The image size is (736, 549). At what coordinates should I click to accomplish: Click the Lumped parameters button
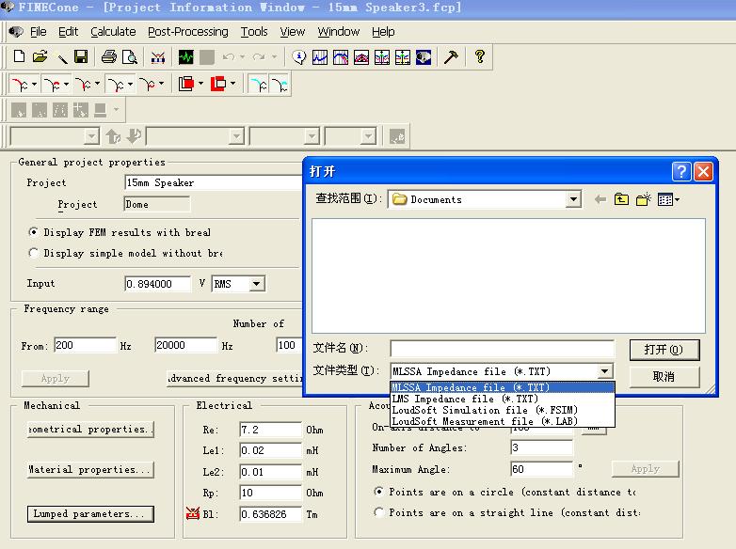click(x=89, y=514)
